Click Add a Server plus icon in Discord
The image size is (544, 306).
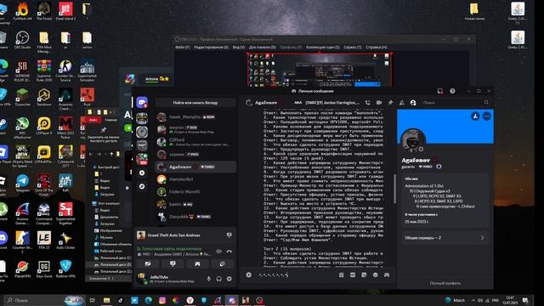(x=142, y=173)
